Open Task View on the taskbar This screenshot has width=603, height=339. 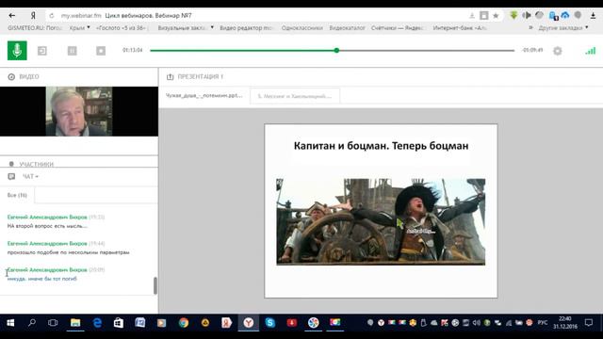[x=53, y=323]
